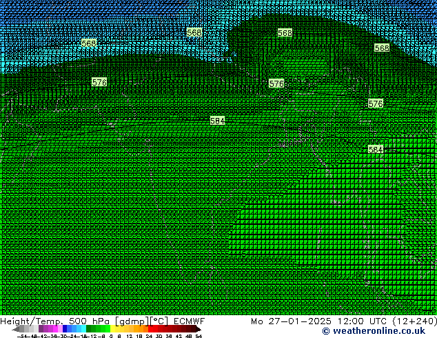Click the 24 value on the legend scale

(x=149, y=336)
